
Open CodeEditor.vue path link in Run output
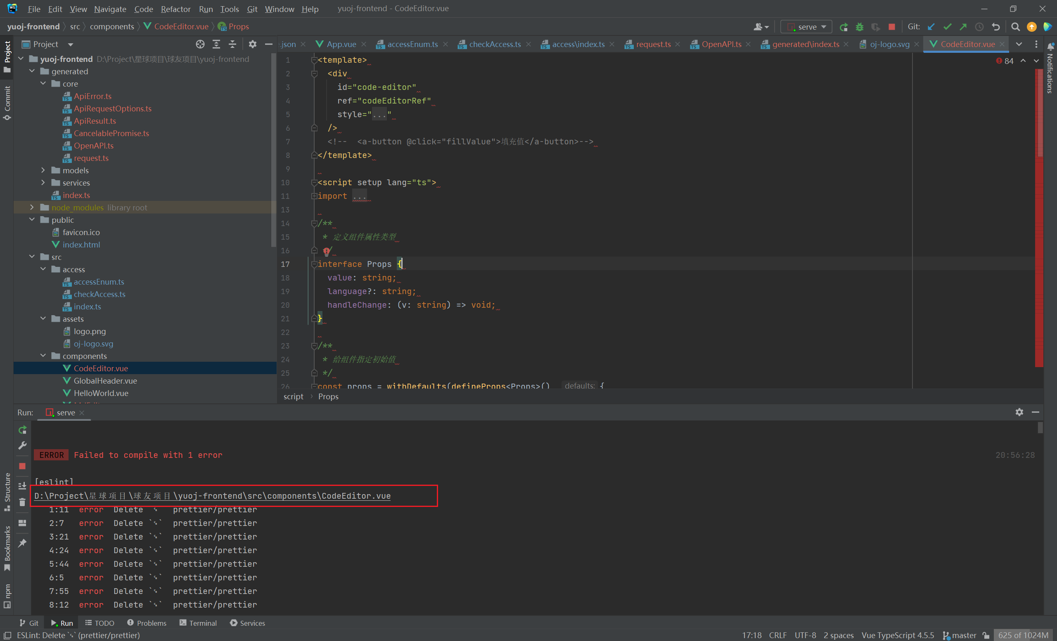pyautogui.click(x=212, y=496)
